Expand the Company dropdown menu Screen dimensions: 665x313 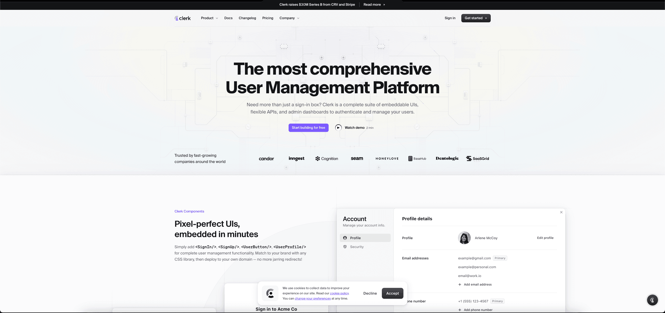[x=289, y=18]
